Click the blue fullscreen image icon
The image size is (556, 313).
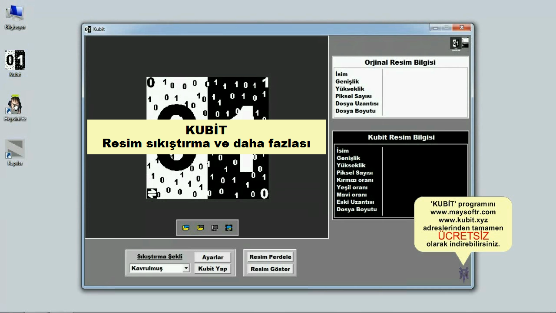click(x=229, y=228)
